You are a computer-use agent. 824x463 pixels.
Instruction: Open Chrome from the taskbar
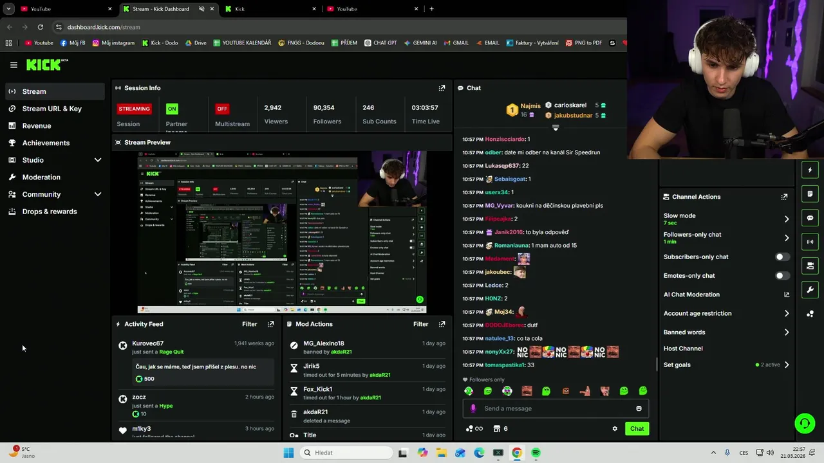click(516, 453)
